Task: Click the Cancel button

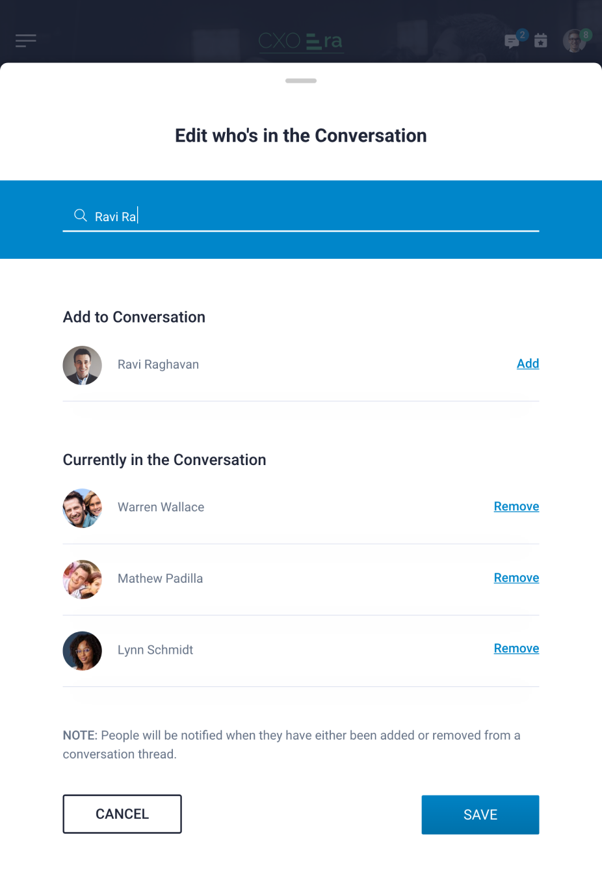Action: (122, 814)
